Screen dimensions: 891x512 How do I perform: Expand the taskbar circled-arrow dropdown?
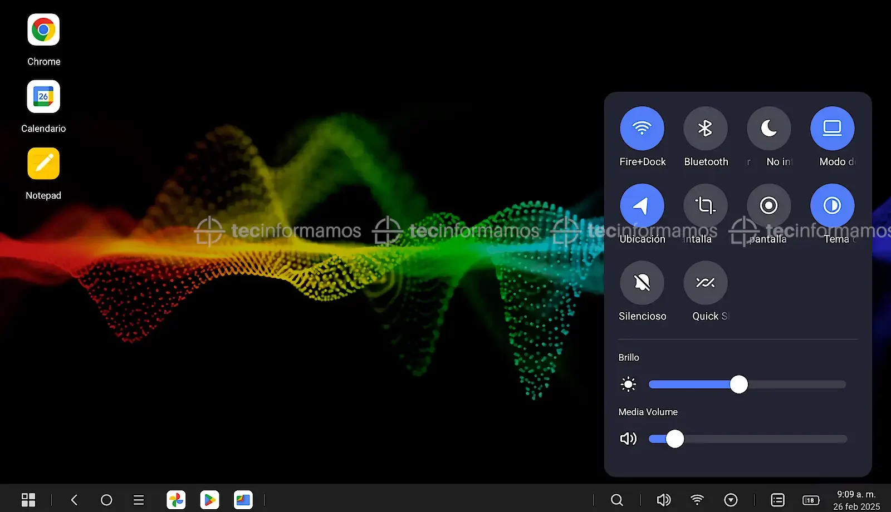point(731,500)
